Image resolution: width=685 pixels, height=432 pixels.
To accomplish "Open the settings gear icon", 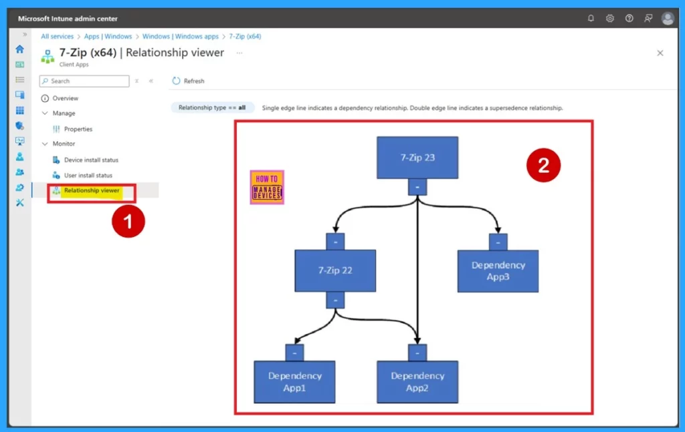I will pos(610,18).
